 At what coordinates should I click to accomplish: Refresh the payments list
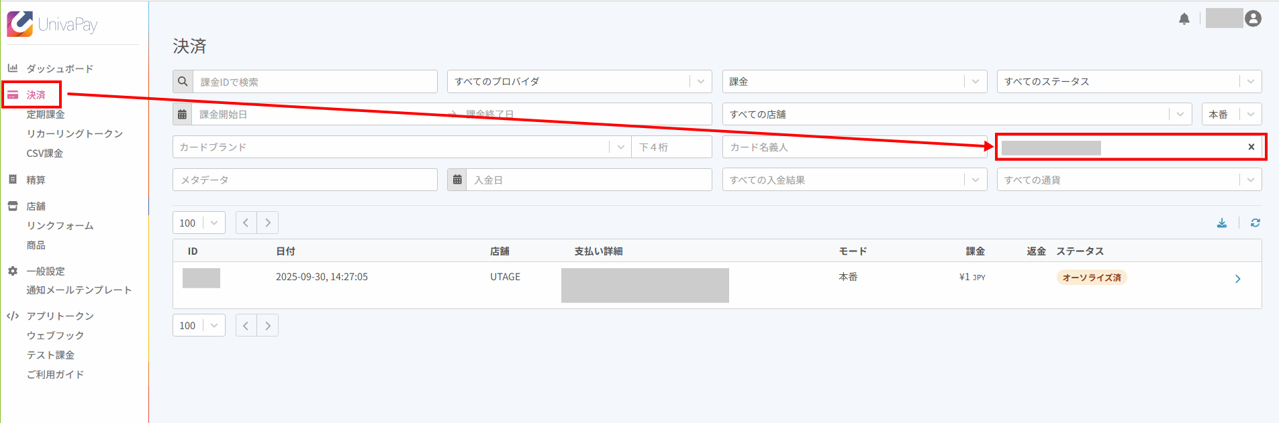pyautogui.click(x=1255, y=223)
